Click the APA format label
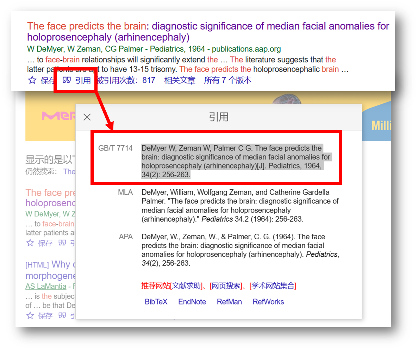This screenshot has height=350, width=418. pyautogui.click(x=126, y=237)
